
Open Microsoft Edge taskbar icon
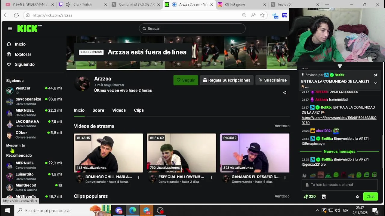133,211
